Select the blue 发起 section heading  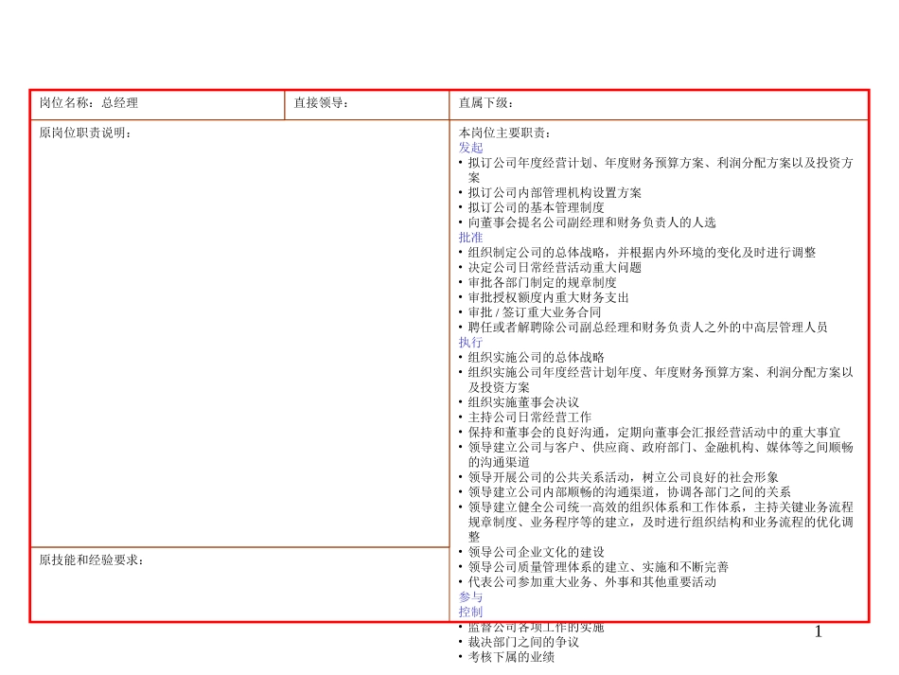(470, 148)
